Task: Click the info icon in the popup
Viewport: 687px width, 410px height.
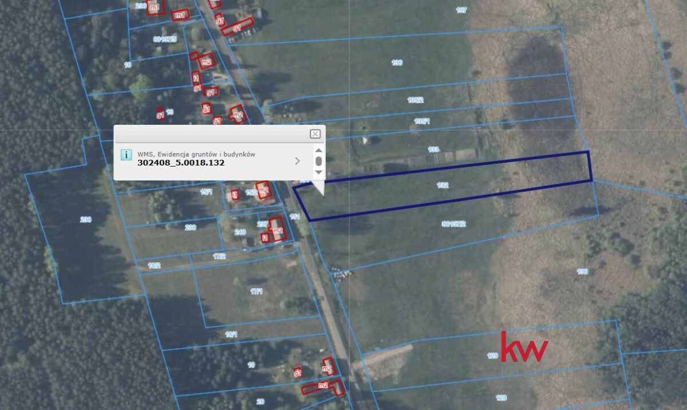Action: click(127, 155)
